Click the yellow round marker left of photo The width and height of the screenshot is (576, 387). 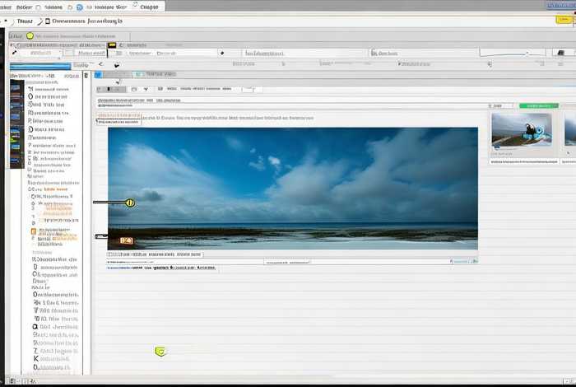click(128, 202)
